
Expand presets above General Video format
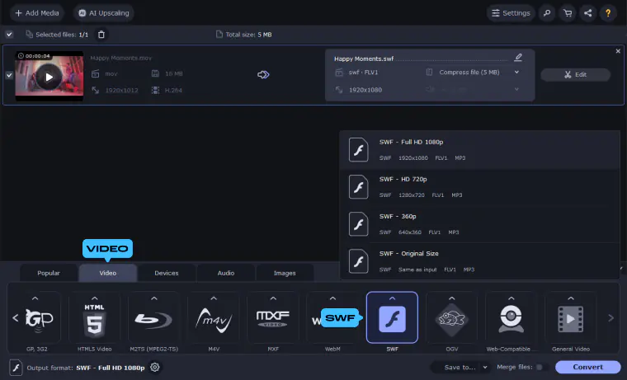(x=571, y=298)
